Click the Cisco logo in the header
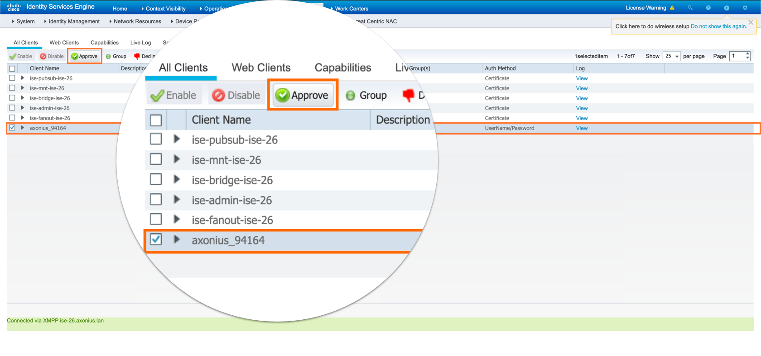The image size is (761, 356). [x=14, y=7]
